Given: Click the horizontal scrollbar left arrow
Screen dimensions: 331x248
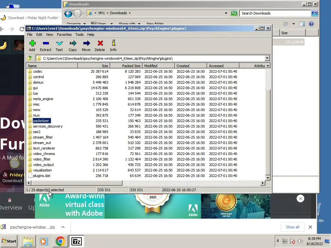Looking at the screenshot, I should 29,183.
